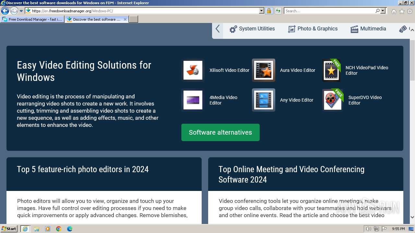This screenshot has height=233, width=415.
Task: Open the System Utilities category
Action: [252, 29]
